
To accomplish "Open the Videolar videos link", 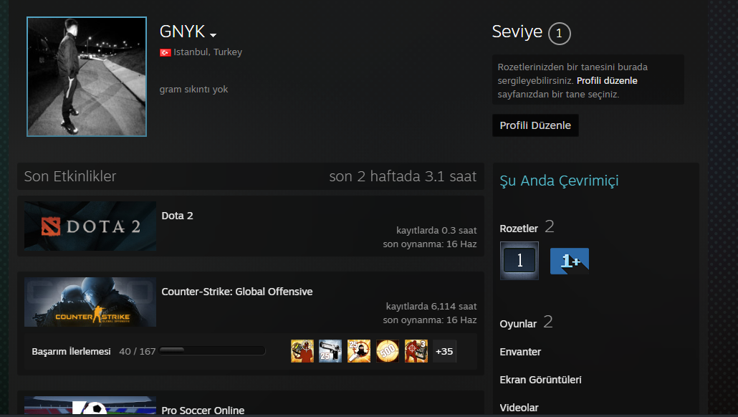I will click(x=519, y=408).
